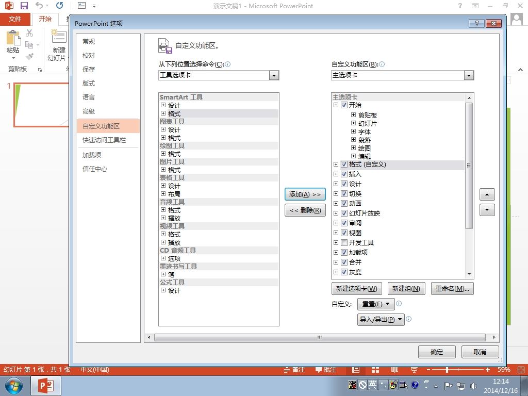Click the ribbon display options icon
This screenshot has height=396, width=528.
[x=475, y=6]
